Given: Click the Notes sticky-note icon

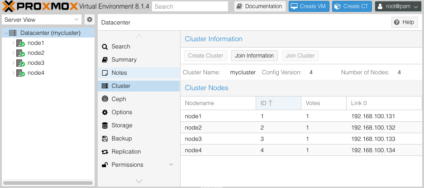Looking at the screenshot, I should coord(105,73).
